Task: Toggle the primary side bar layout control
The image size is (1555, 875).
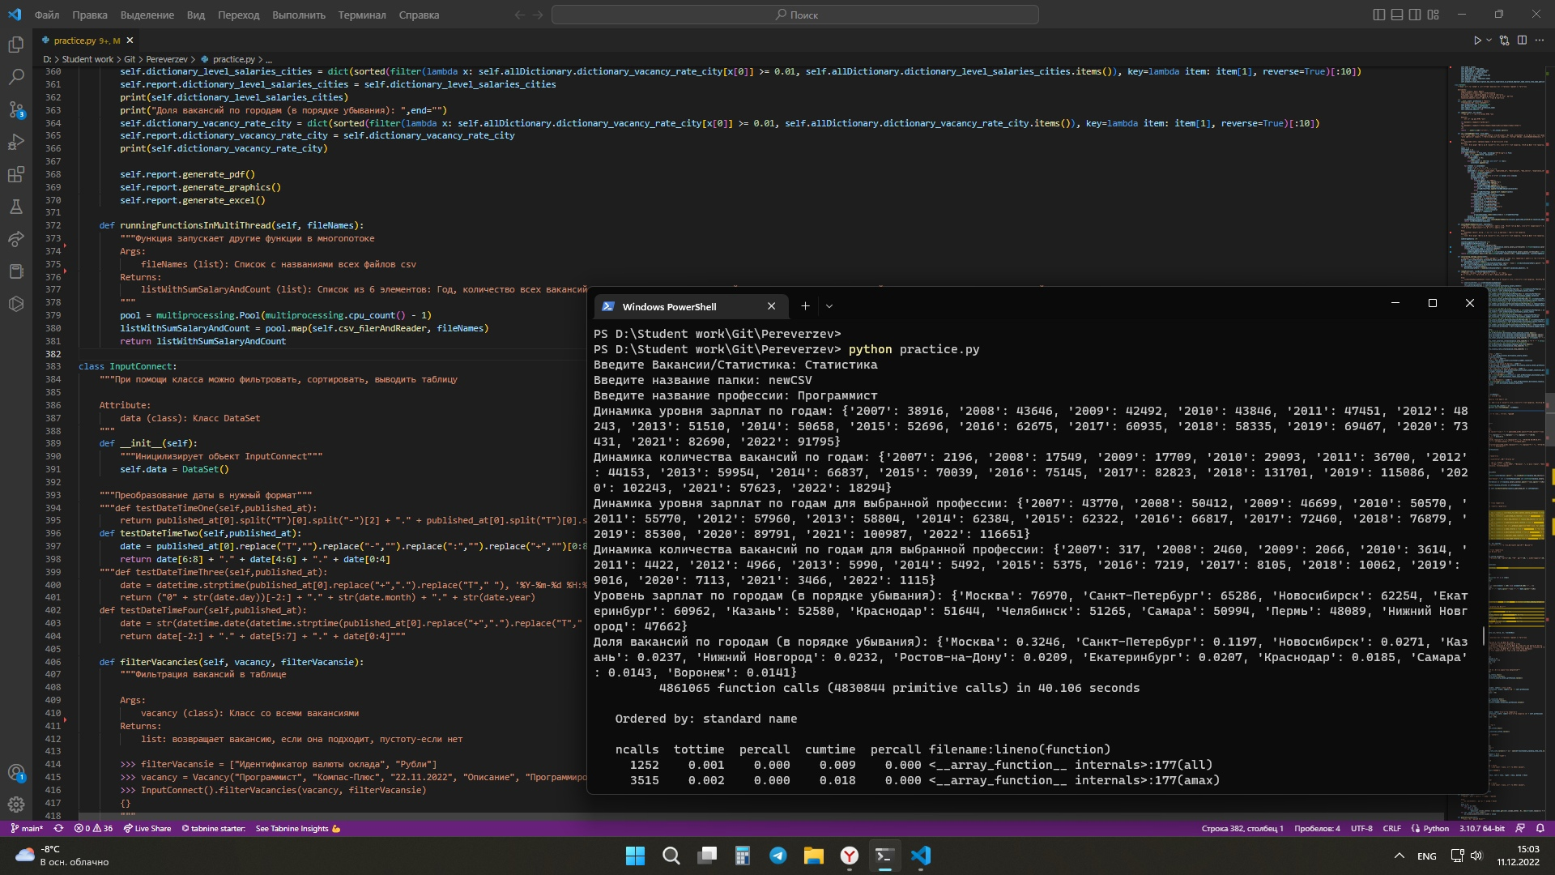Action: (x=1378, y=14)
